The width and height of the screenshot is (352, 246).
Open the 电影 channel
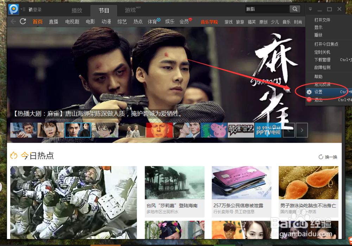(x=90, y=22)
